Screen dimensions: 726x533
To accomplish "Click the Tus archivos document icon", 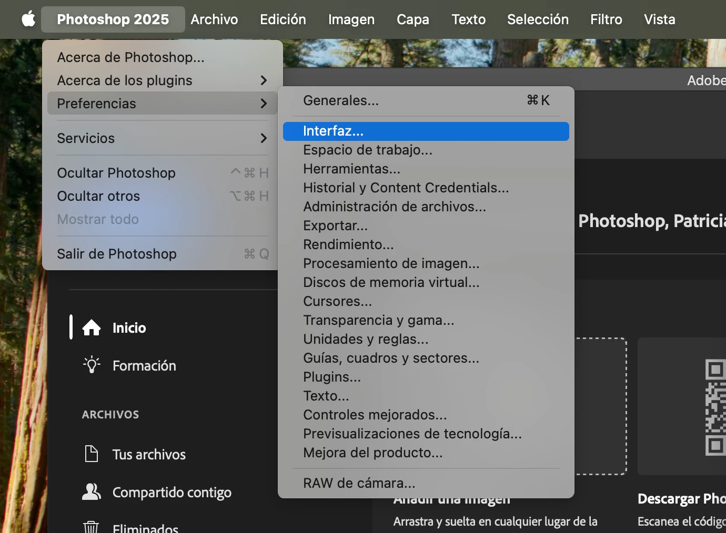I will click(92, 454).
